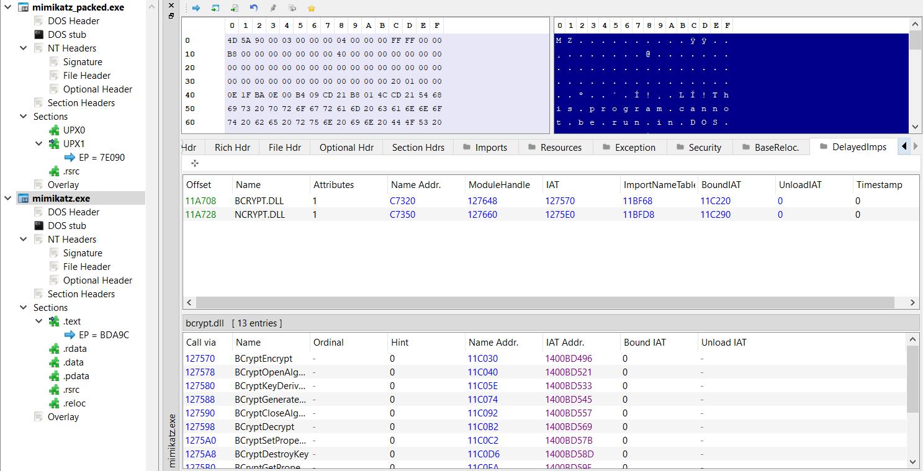Follow IAT Addr. 1400BD569 for BCryptDecrypt

pyautogui.click(x=569, y=427)
